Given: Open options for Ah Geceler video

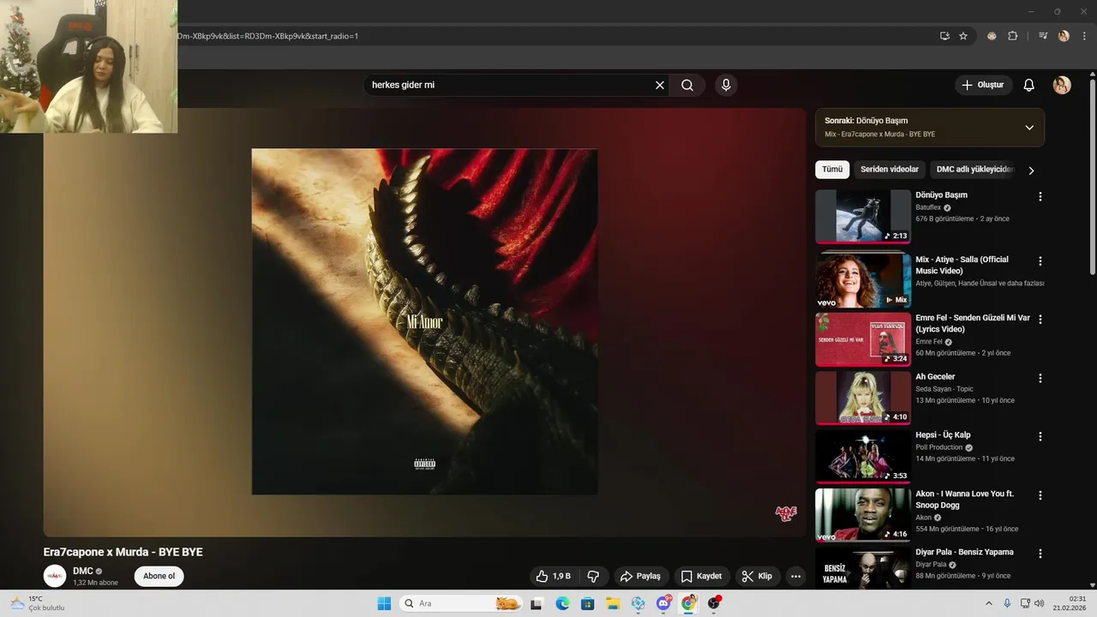Looking at the screenshot, I should [1040, 378].
